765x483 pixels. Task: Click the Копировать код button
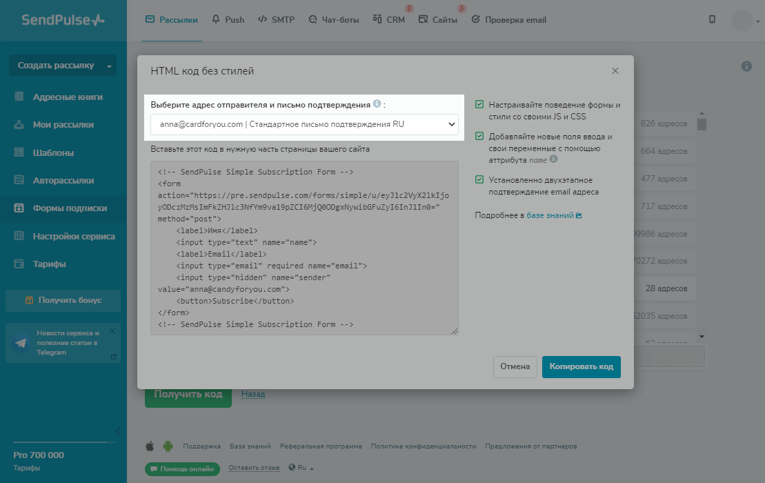(581, 367)
